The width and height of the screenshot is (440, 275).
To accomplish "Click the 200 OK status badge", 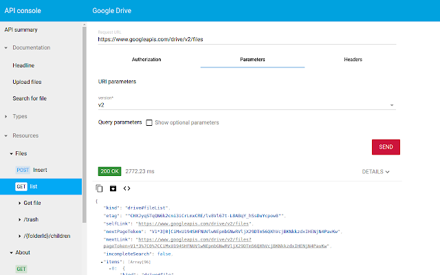I will click(x=109, y=171).
